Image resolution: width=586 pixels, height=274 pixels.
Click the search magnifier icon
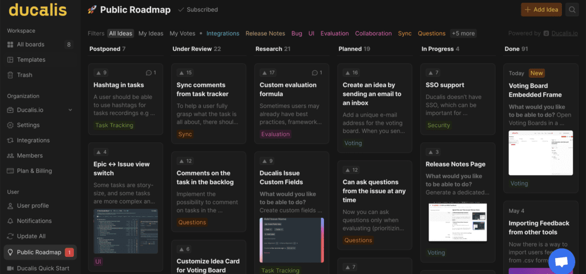click(572, 10)
